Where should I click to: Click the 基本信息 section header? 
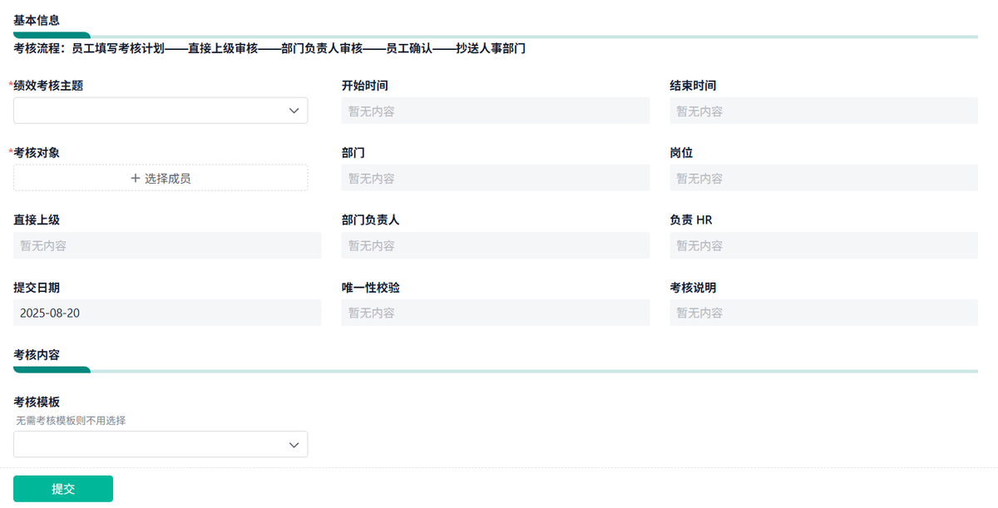[x=37, y=18]
